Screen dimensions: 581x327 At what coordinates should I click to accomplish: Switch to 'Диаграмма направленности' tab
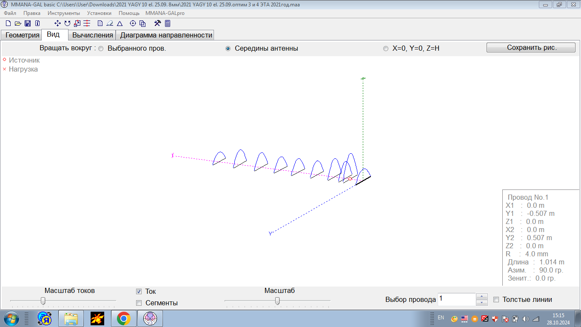click(166, 35)
